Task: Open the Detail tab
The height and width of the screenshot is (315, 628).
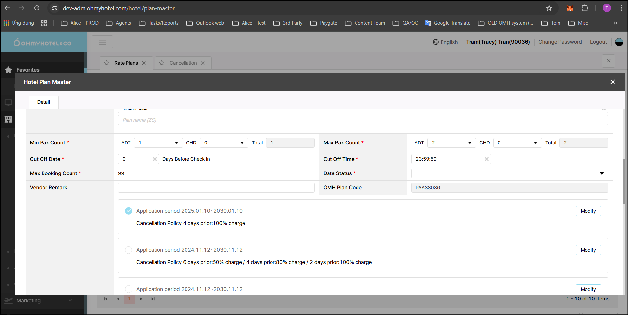Action: pyautogui.click(x=43, y=102)
